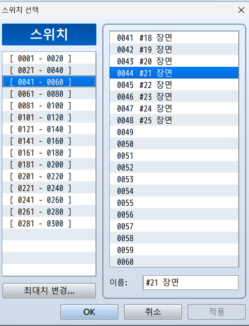249x326 pixels.
Task: Select range [ 0141 - 0160 ]
Action: point(49,141)
